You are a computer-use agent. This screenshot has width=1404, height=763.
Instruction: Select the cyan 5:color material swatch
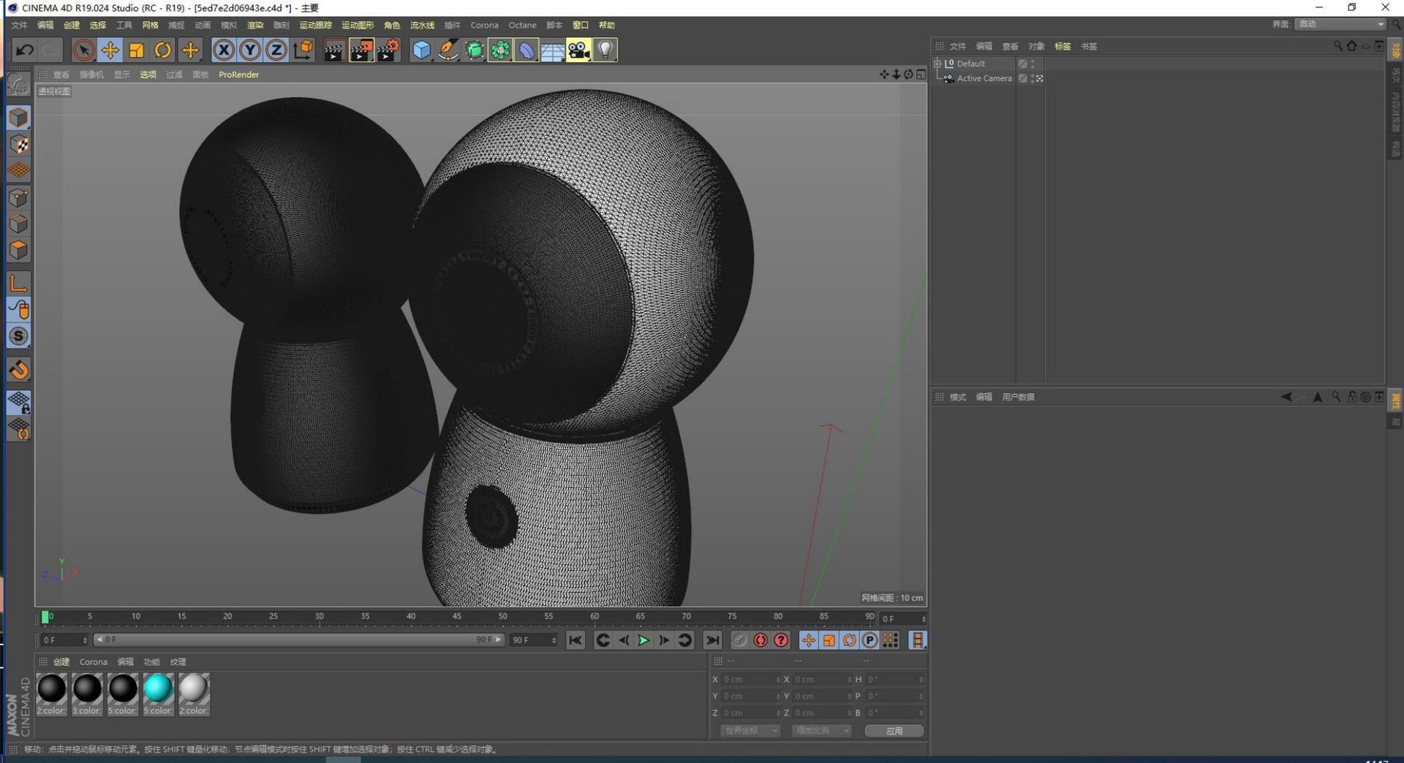click(158, 689)
